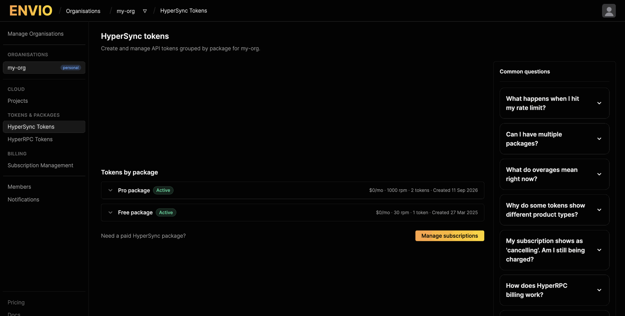Viewport: 625px width, 316px height.
Task: Go to Organisations in breadcrumb
Action: coord(83,11)
